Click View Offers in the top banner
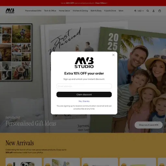This screenshot has height=166, width=166. (101, 3)
